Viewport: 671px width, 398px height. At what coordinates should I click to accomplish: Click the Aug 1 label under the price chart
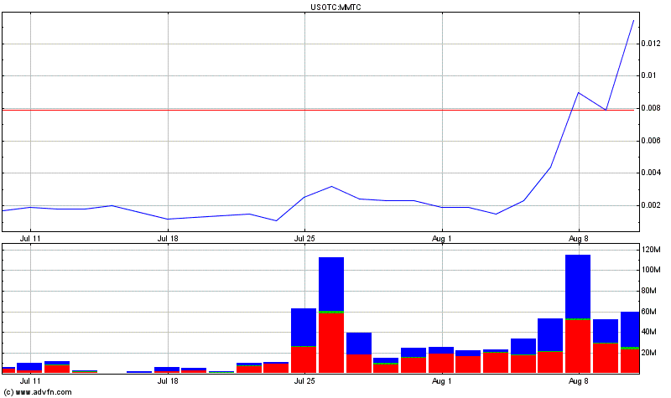[x=442, y=239]
